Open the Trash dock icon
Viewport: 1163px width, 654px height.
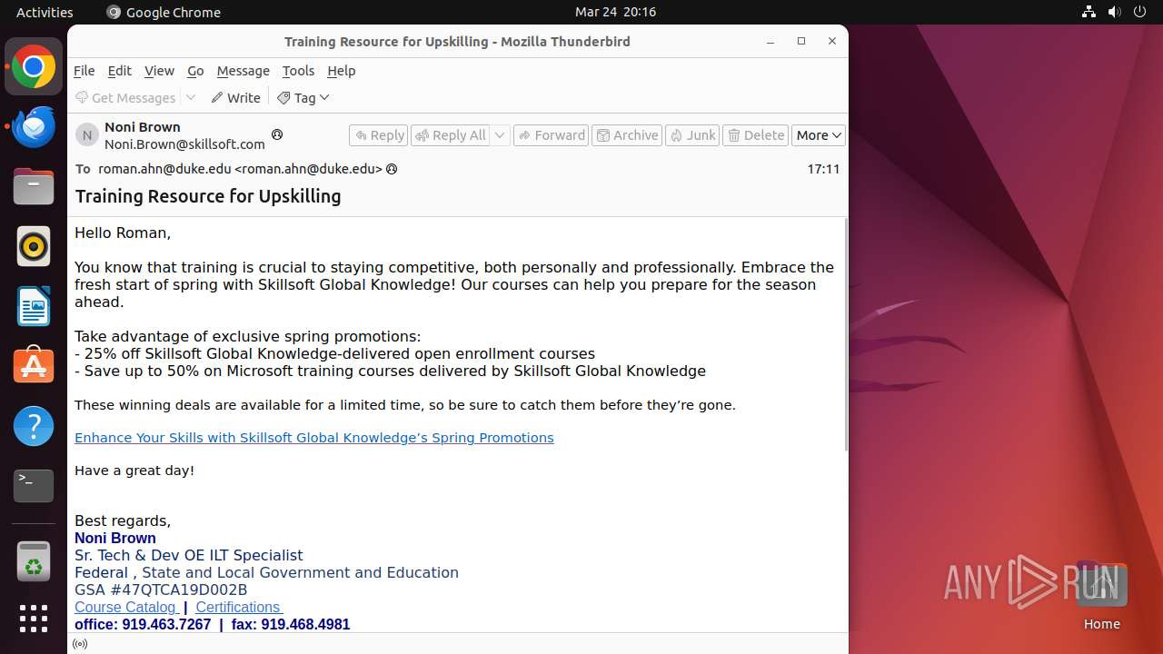34,561
